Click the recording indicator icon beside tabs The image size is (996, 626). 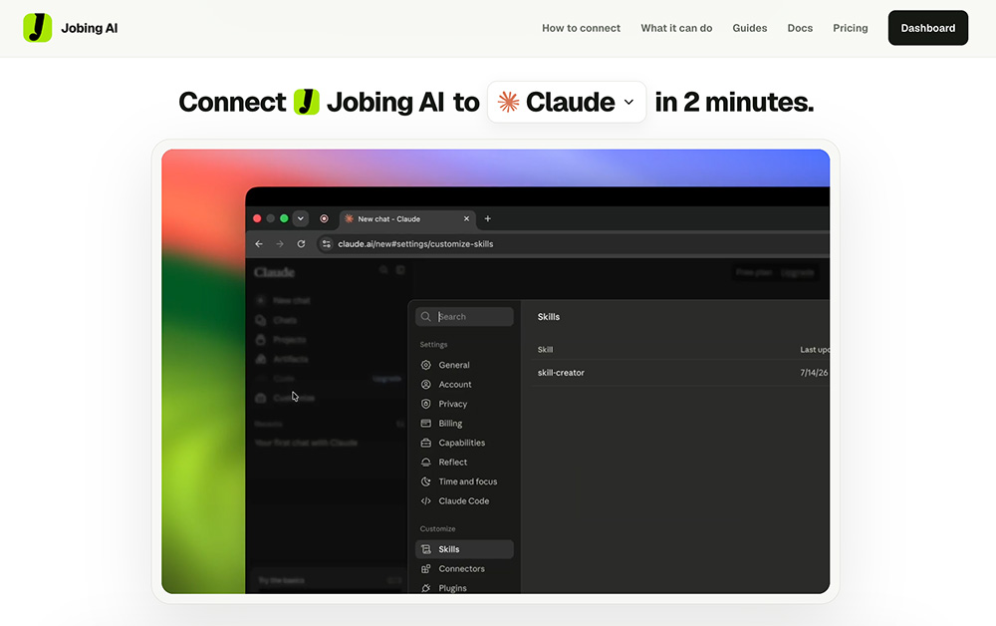coord(324,218)
